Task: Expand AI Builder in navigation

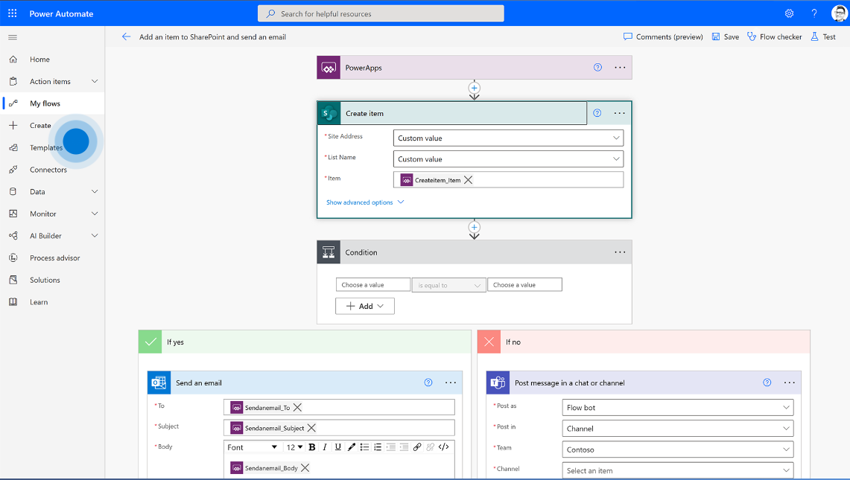Action: point(95,236)
